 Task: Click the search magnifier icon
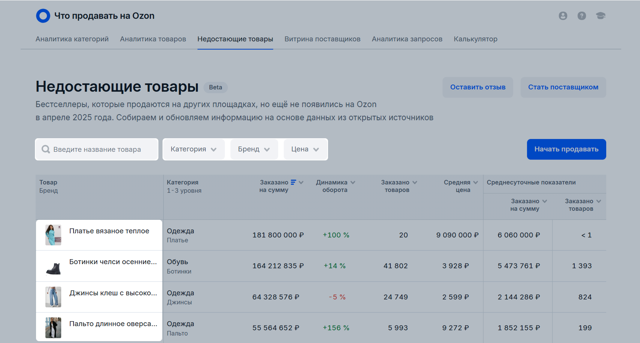tap(46, 149)
